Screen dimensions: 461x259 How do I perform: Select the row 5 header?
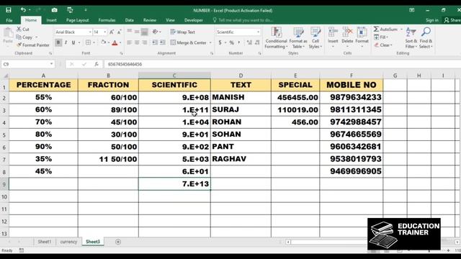4,135
